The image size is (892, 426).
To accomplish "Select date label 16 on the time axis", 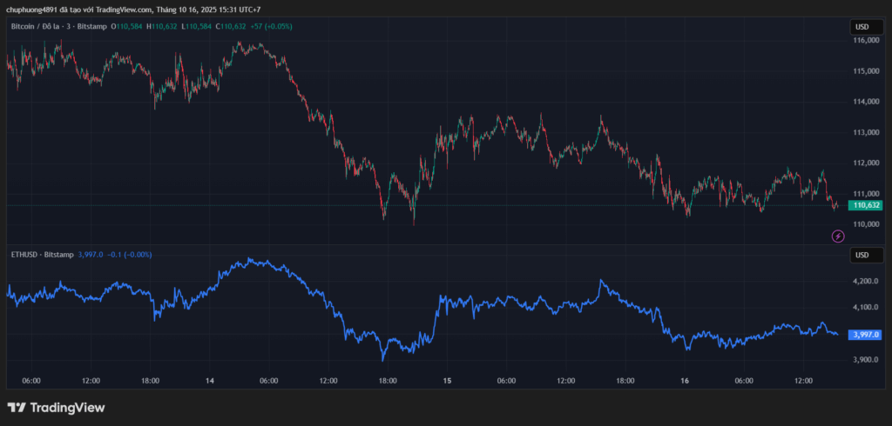I will pos(685,381).
